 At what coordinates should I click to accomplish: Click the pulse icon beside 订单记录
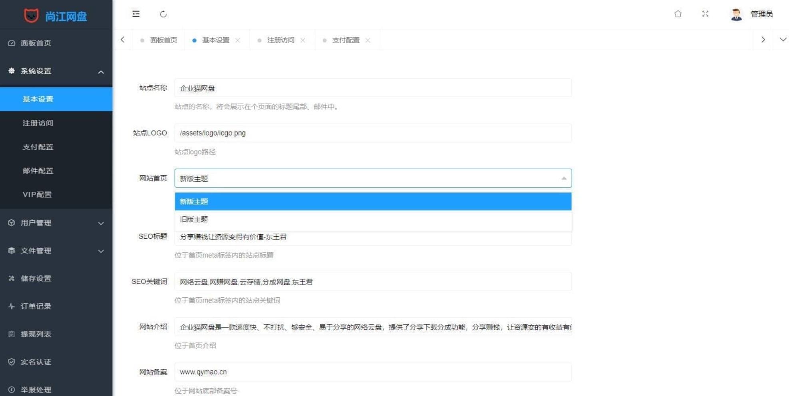(x=12, y=306)
